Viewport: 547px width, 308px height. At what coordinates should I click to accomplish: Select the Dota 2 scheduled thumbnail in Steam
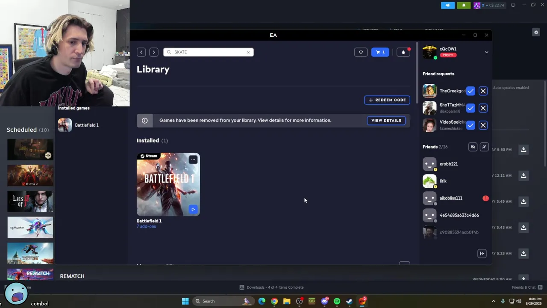pos(30,175)
